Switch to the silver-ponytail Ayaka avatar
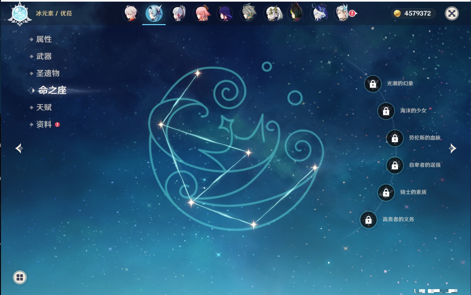Screen dimensions: 471x295 (178, 13)
